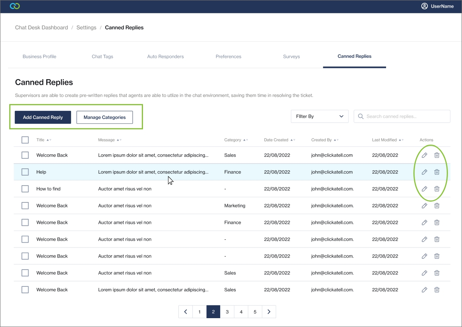Delete the Help canned reply via trash icon
The width and height of the screenshot is (462, 327).
coord(437,172)
